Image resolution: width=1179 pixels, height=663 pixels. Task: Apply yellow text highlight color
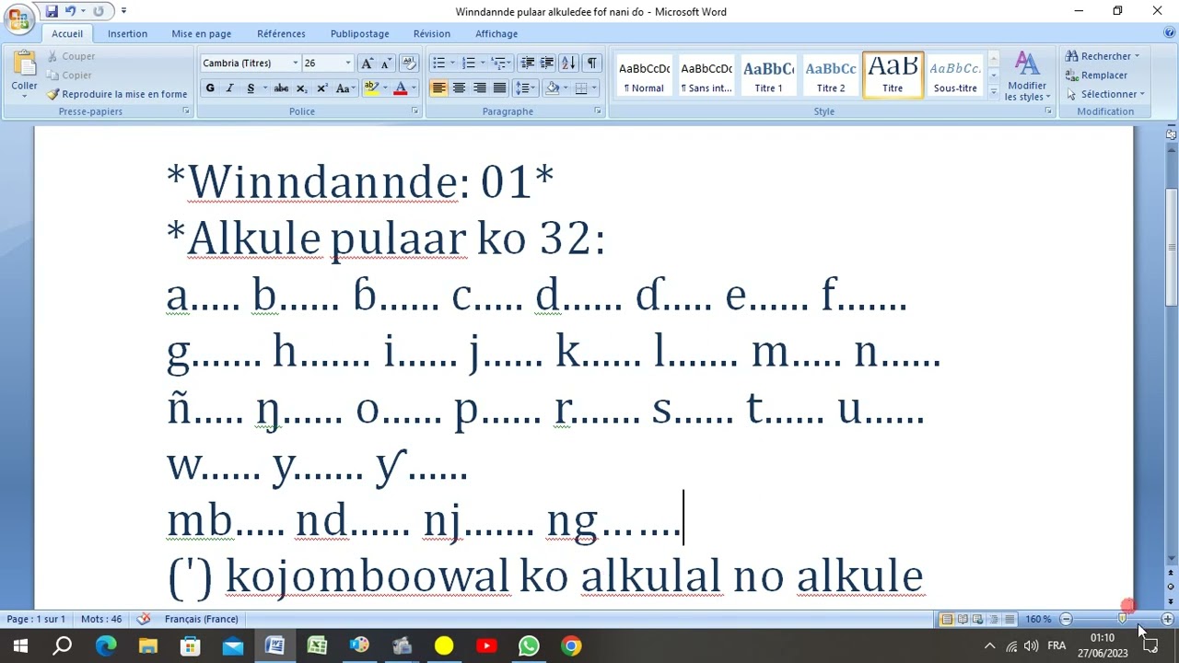pos(369,88)
